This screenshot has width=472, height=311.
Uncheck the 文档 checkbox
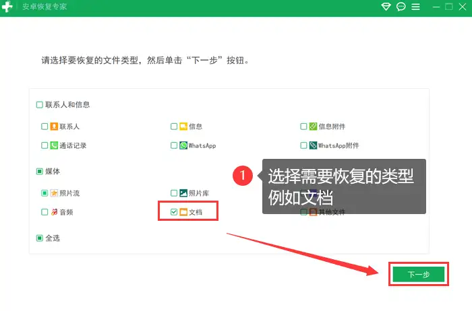point(174,212)
